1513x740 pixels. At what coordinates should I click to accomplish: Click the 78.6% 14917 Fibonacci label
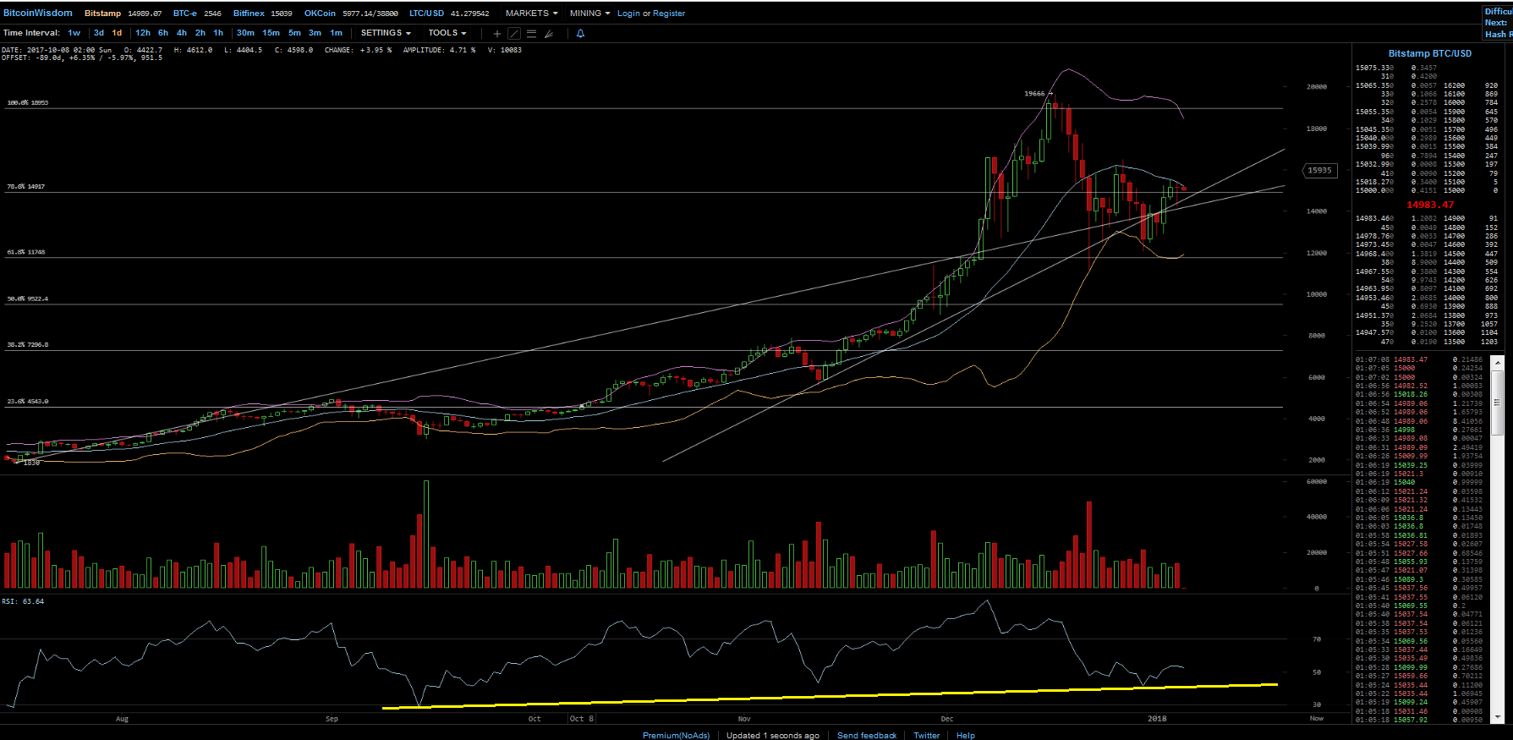coord(26,186)
